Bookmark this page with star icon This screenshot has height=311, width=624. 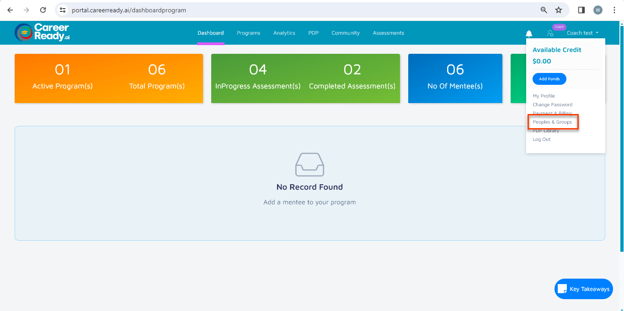pos(559,10)
